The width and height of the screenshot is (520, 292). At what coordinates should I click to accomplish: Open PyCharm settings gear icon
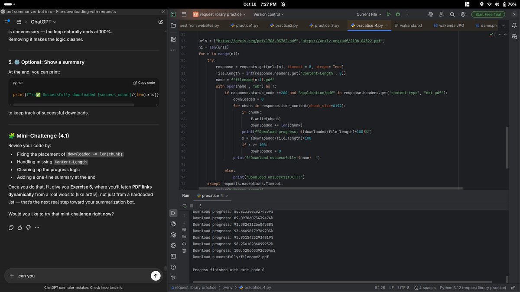click(x=463, y=14)
